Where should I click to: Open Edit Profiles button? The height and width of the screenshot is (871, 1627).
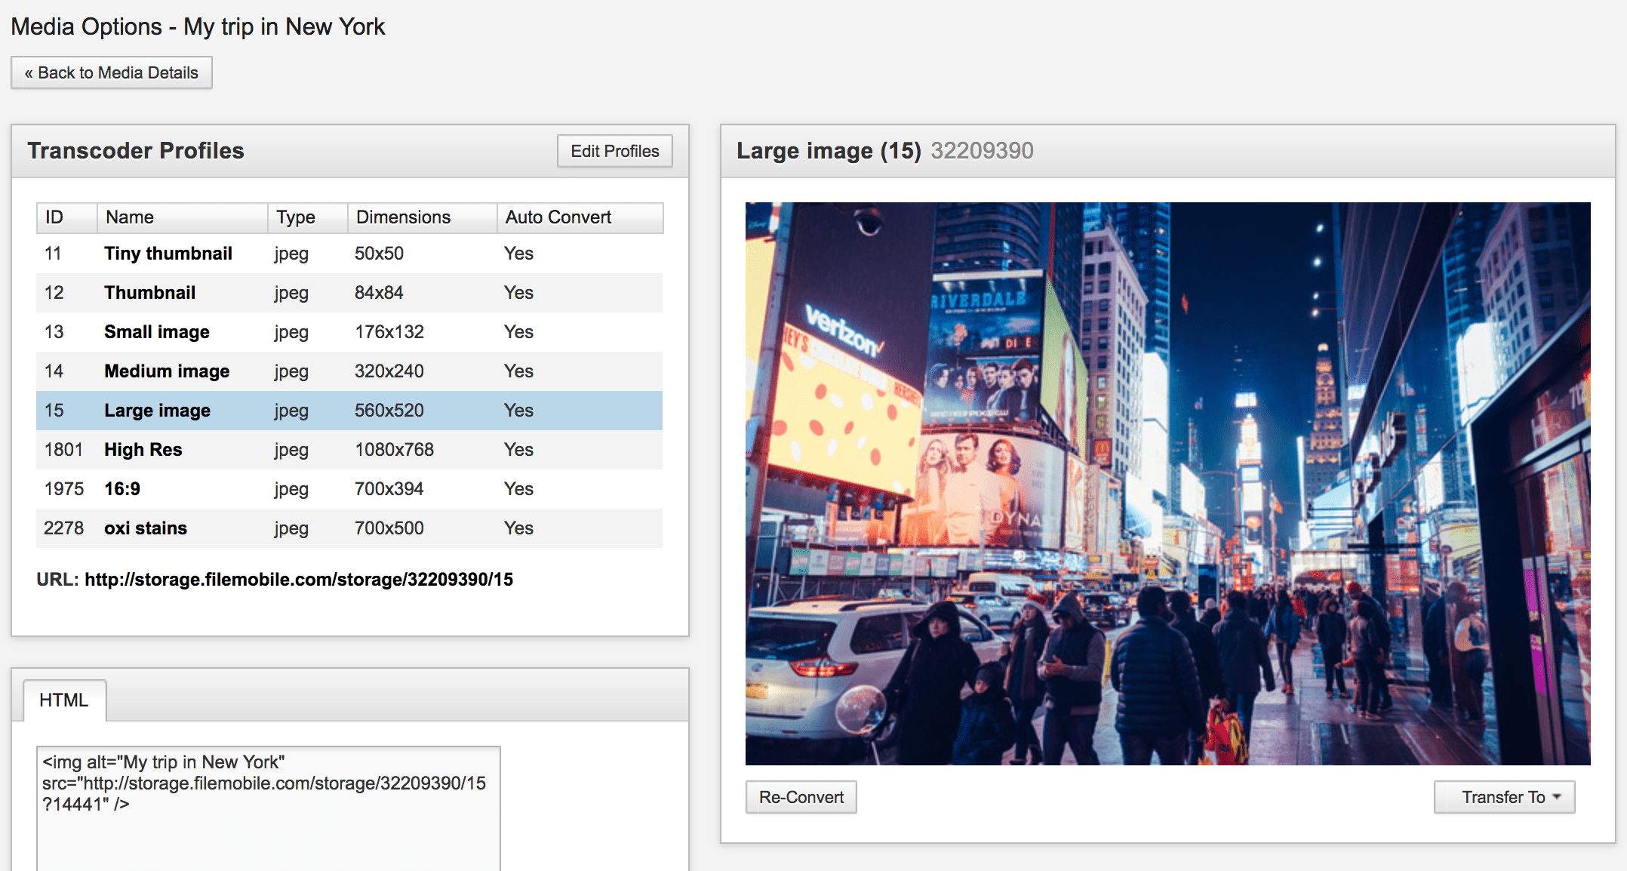pos(614,151)
